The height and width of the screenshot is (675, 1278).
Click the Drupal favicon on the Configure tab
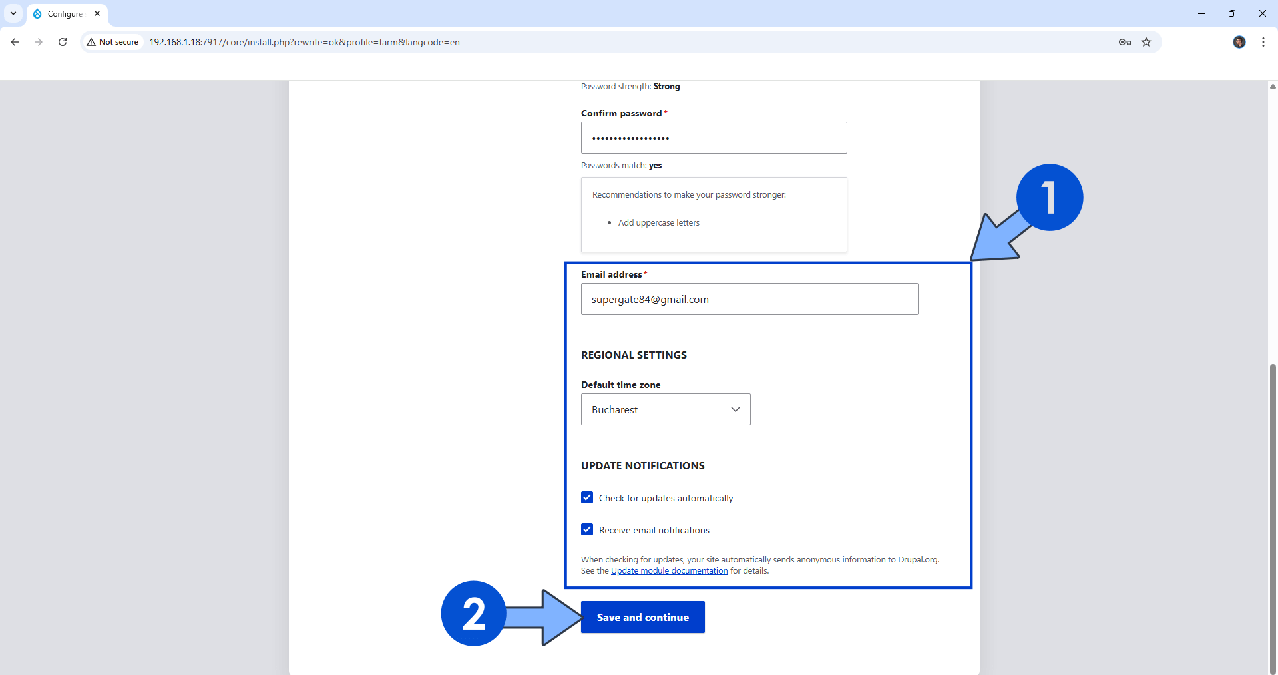point(37,13)
